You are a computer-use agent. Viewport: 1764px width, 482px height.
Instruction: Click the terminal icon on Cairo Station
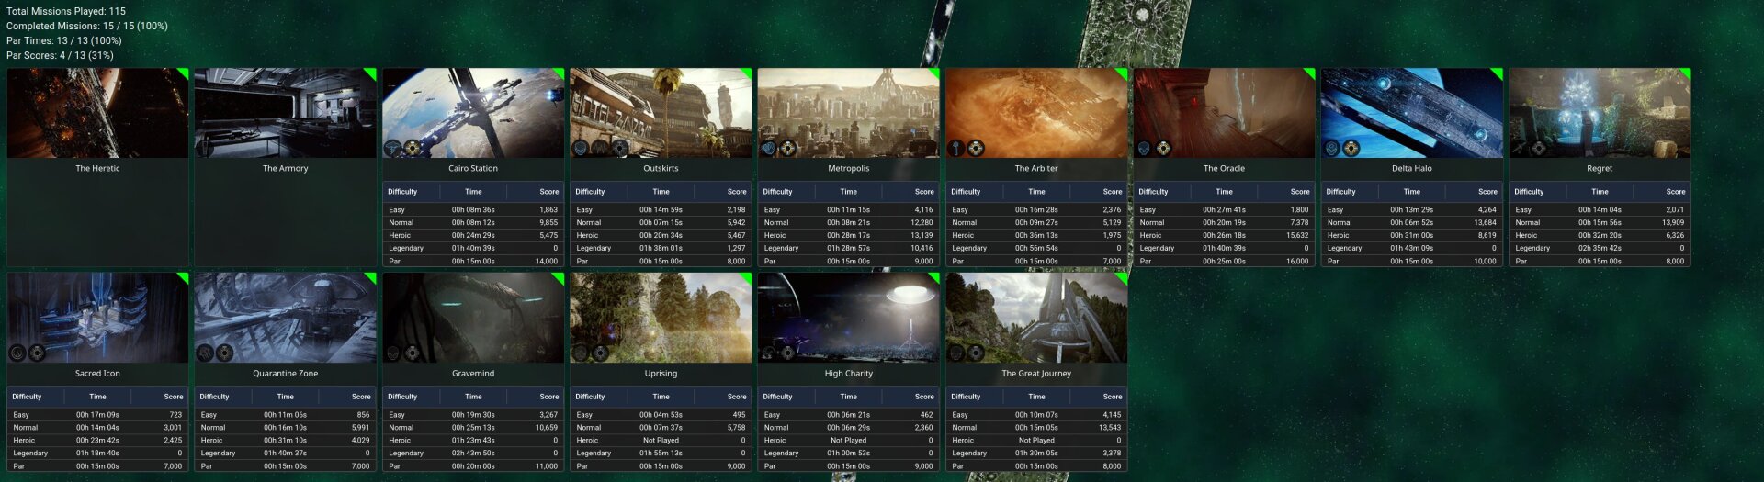pyautogui.click(x=413, y=148)
